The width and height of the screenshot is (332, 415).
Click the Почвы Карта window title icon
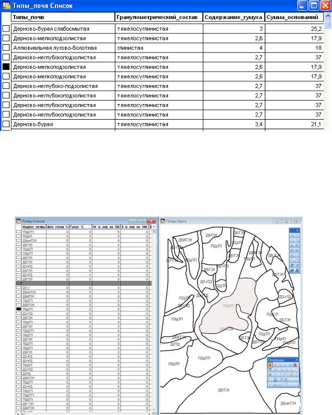pyautogui.click(x=163, y=221)
